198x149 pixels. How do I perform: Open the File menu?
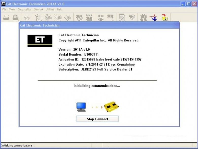pos(4,9)
